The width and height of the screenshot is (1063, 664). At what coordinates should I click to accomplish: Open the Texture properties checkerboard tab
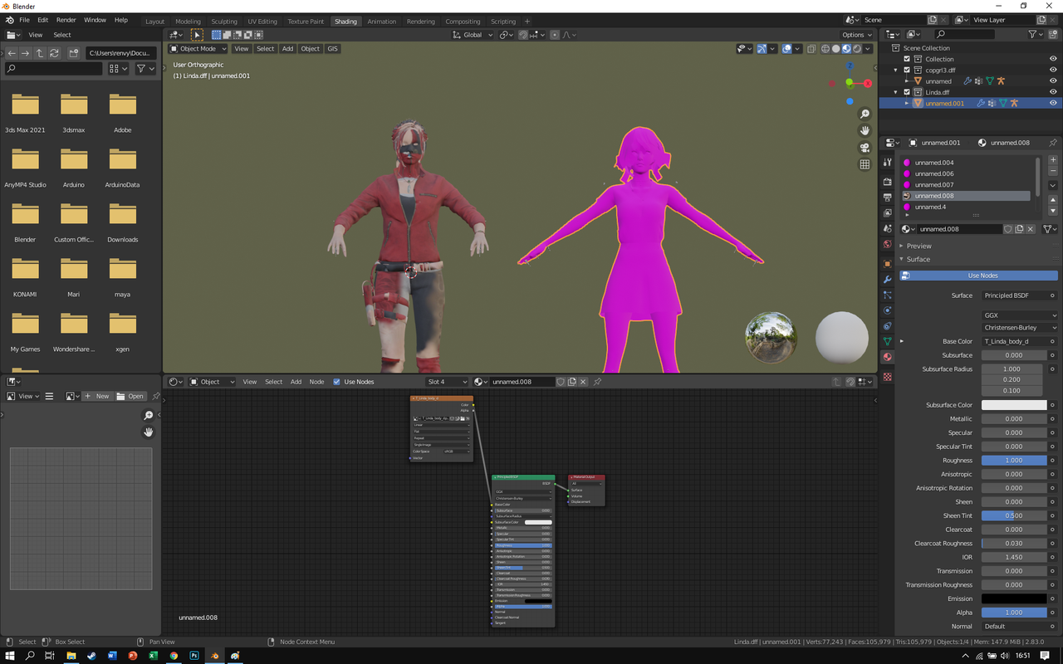[887, 376]
